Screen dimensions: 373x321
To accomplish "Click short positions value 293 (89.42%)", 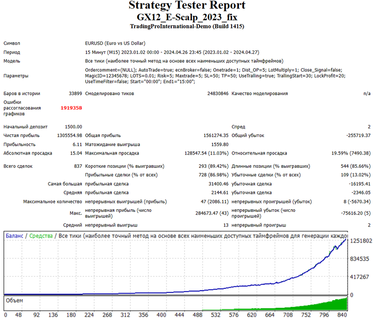I will click(x=213, y=166).
